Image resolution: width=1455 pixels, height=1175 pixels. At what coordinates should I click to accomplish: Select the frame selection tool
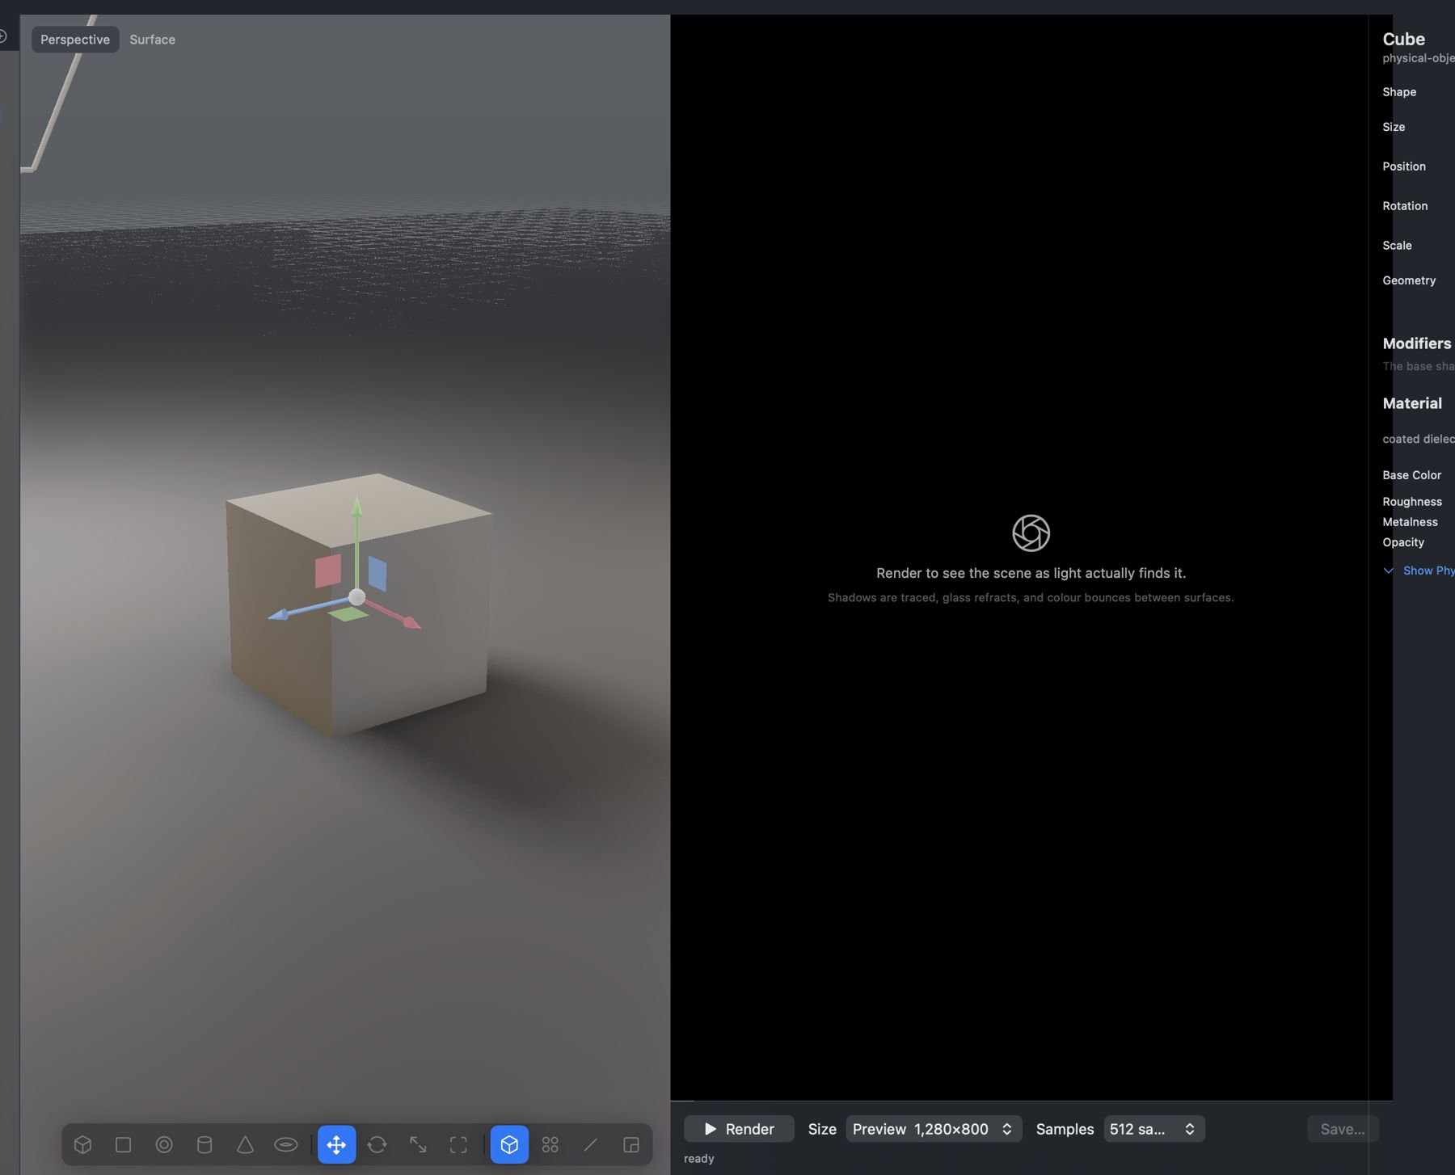pyautogui.click(x=458, y=1144)
